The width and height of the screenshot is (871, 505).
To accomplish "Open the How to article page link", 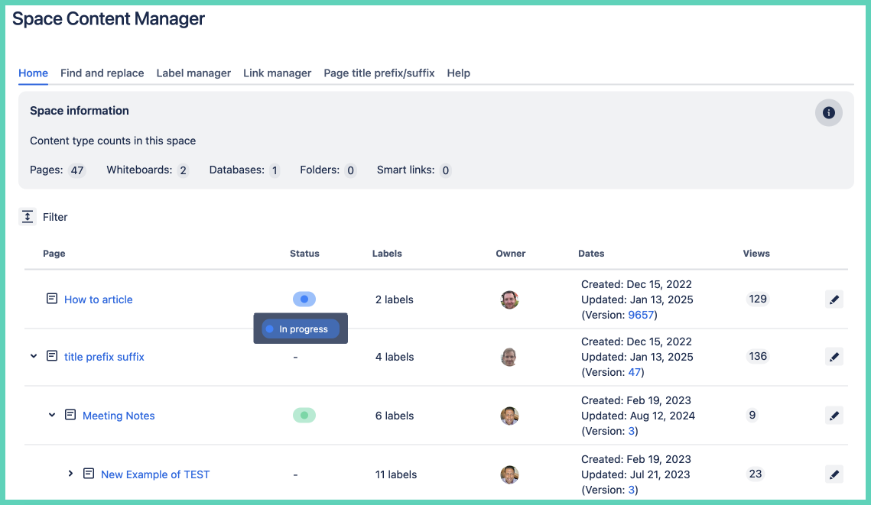I will [x=99, y=299].
